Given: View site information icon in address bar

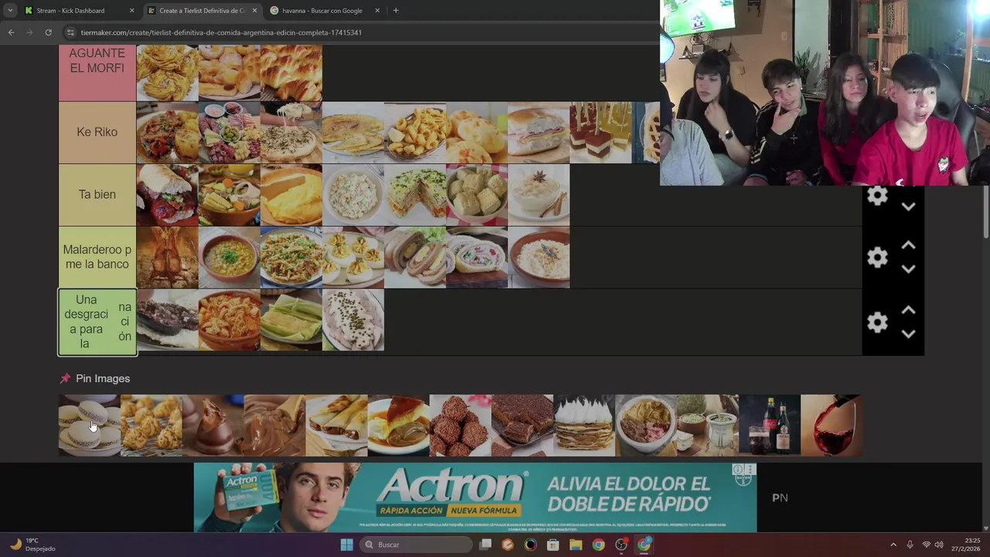Looking at the screenshot, I should tap(70, 32).
